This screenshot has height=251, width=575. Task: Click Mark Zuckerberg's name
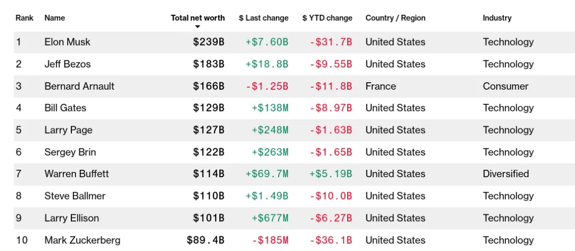[x=83, y=240]
